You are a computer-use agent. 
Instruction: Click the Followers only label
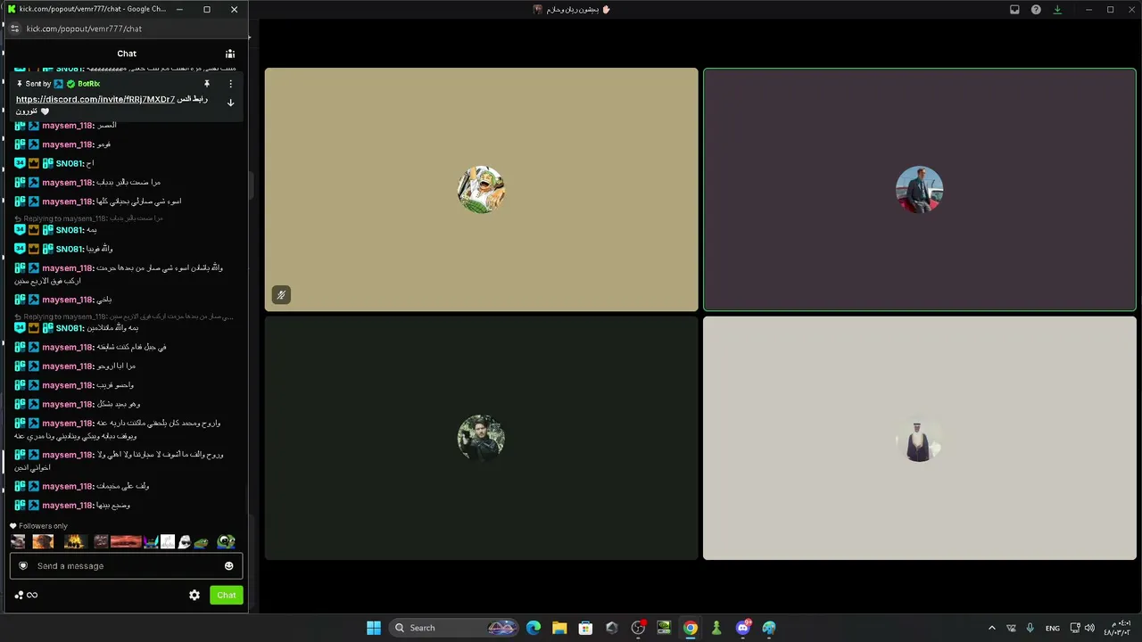(43, 526)
